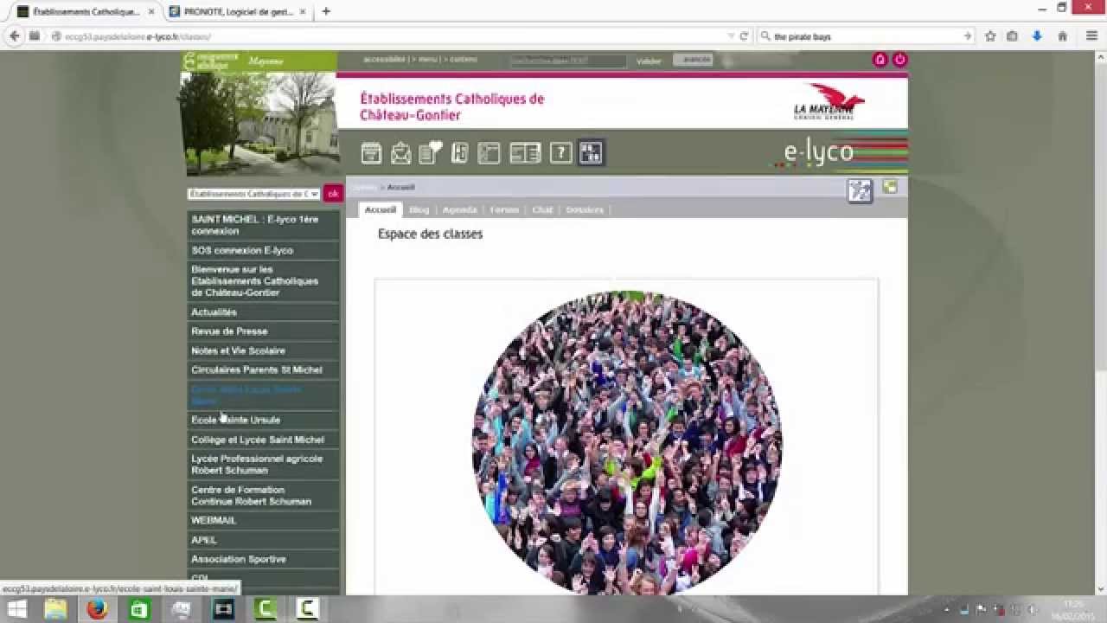
Task: Click the La Mayenne conseil général logo
Action: pyautogui.click(x=829, y=101)
